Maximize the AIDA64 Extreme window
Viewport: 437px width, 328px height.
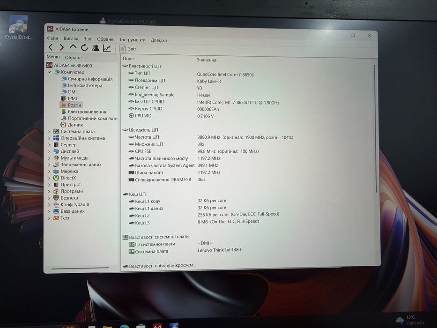pos(353,36)
